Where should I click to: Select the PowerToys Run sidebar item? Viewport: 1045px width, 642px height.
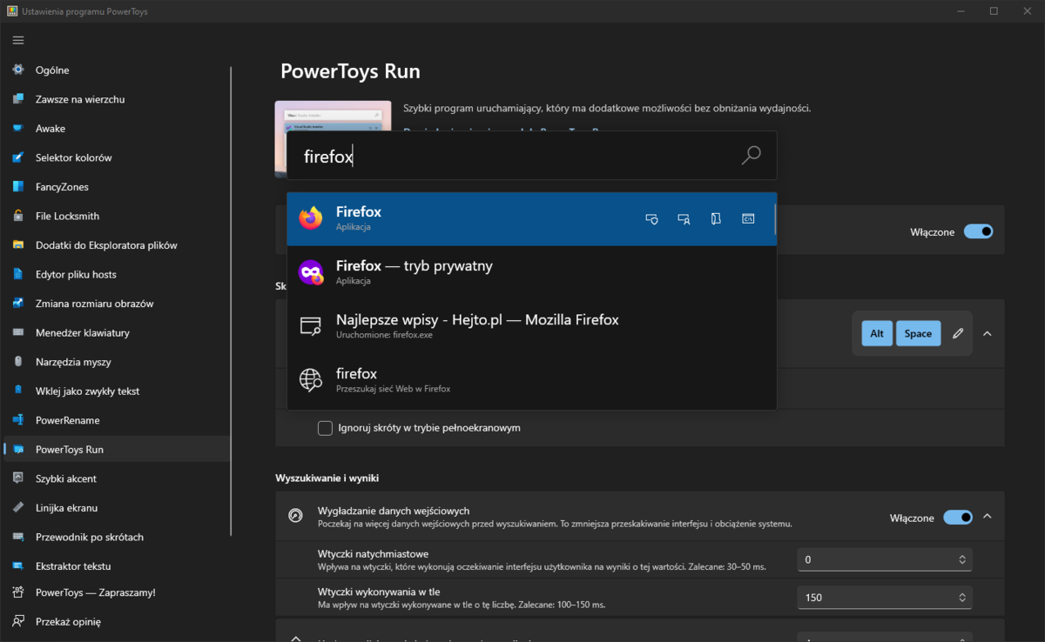point(117,450)
